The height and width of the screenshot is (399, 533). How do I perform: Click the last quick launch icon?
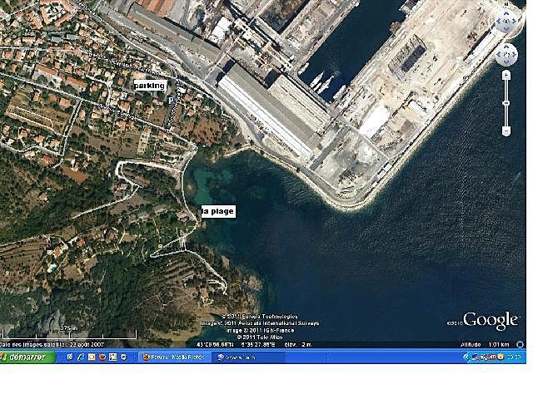[124, 357]
